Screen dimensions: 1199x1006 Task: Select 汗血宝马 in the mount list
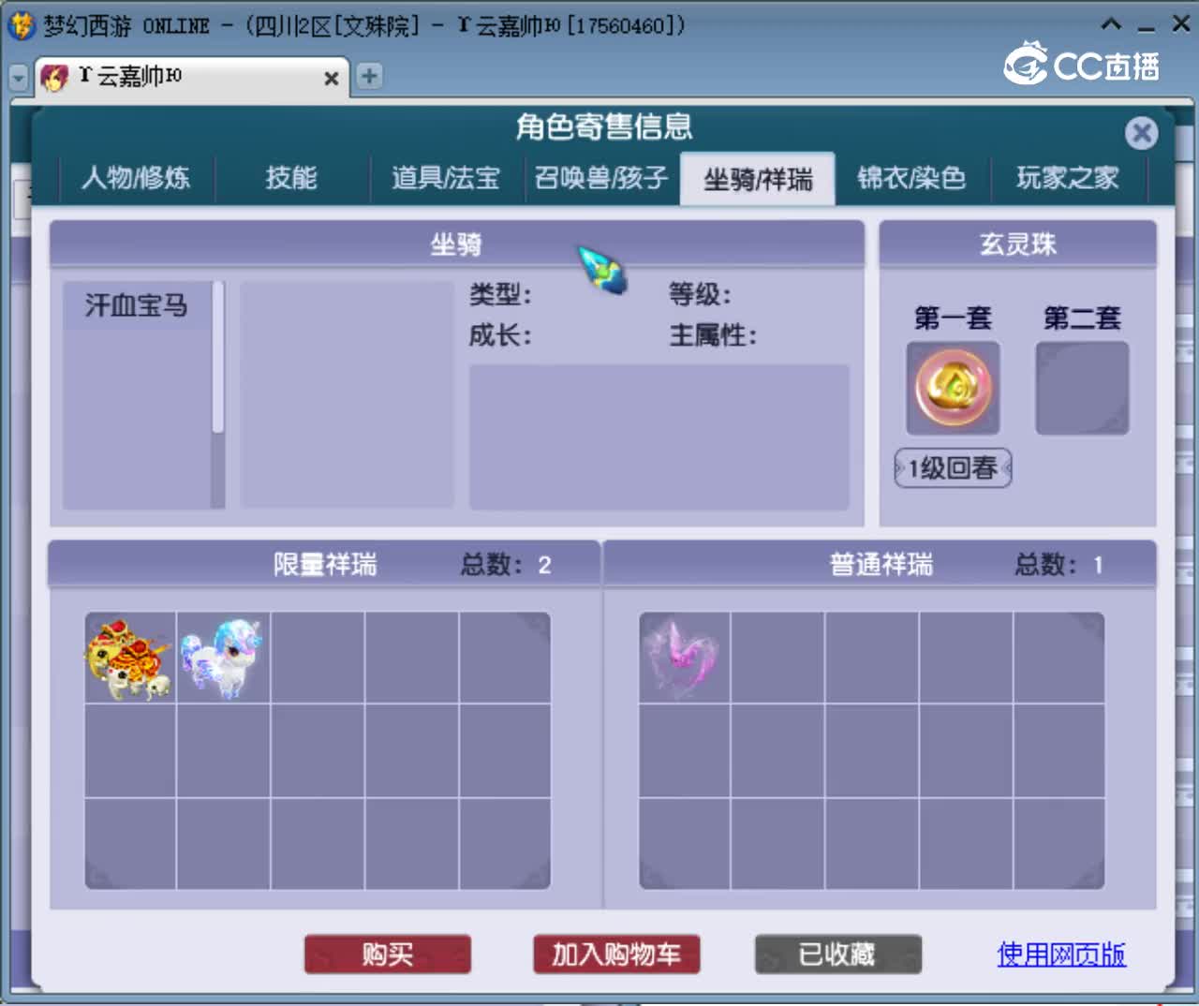[137, 305]
